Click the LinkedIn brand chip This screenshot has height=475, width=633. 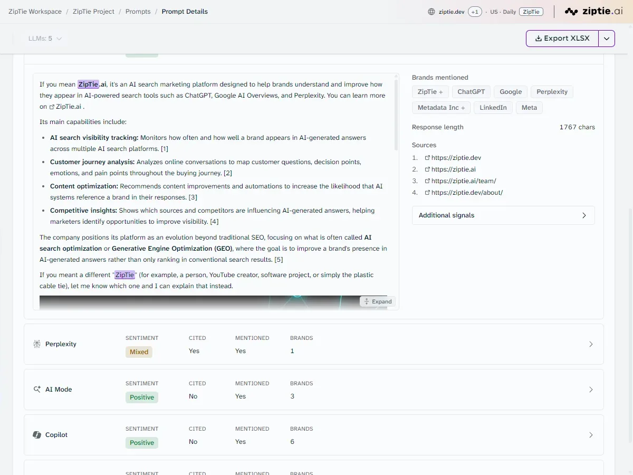click(x=493, y=108)
